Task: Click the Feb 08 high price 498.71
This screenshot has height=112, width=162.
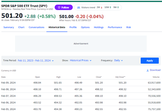Action: click(x=58, y=89)
